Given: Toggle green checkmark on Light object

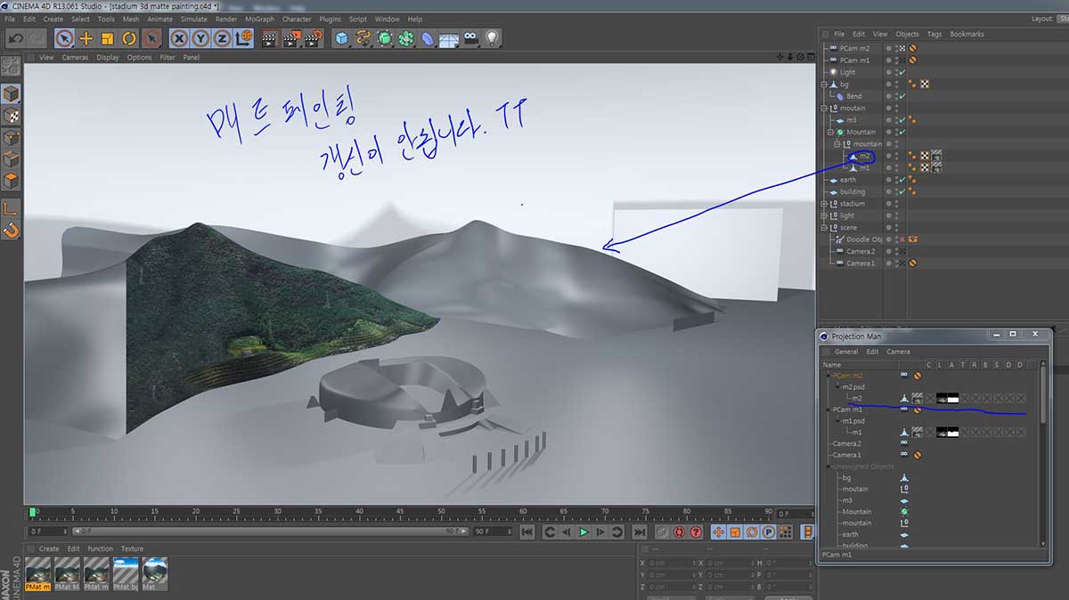Looking at the screenshot, I should 902,72.
